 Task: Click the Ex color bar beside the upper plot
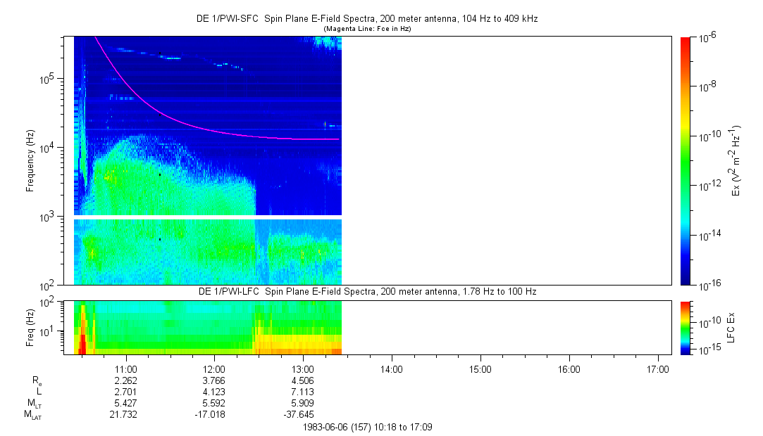pyautogui.click(x=686, y=160)
